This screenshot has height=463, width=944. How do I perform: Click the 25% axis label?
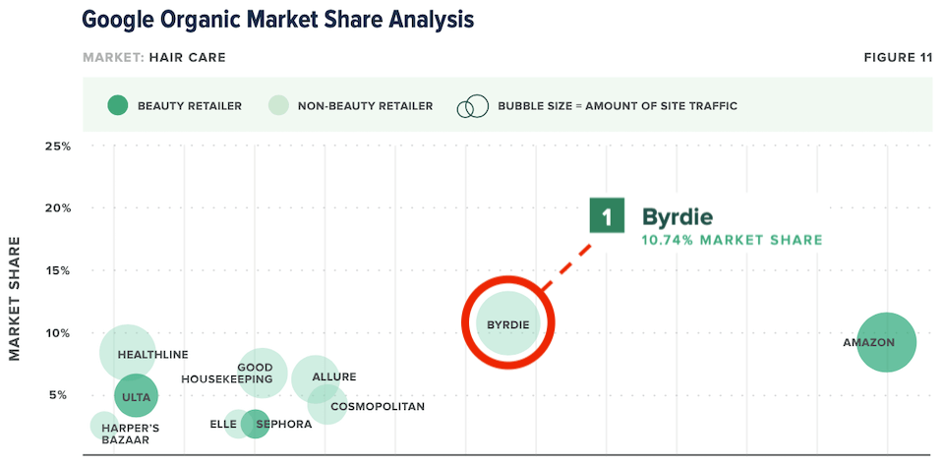[x=58, y=146]
